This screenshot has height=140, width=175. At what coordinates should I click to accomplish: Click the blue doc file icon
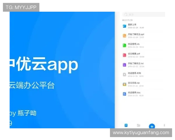click(125, 94)
